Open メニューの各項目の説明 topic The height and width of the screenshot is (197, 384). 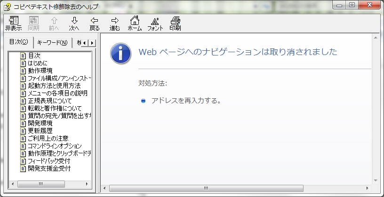tap(57, 93)
